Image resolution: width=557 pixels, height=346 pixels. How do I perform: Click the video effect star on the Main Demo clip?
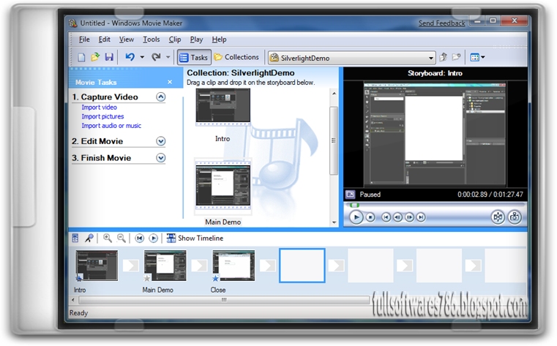(x=147, y=278)
